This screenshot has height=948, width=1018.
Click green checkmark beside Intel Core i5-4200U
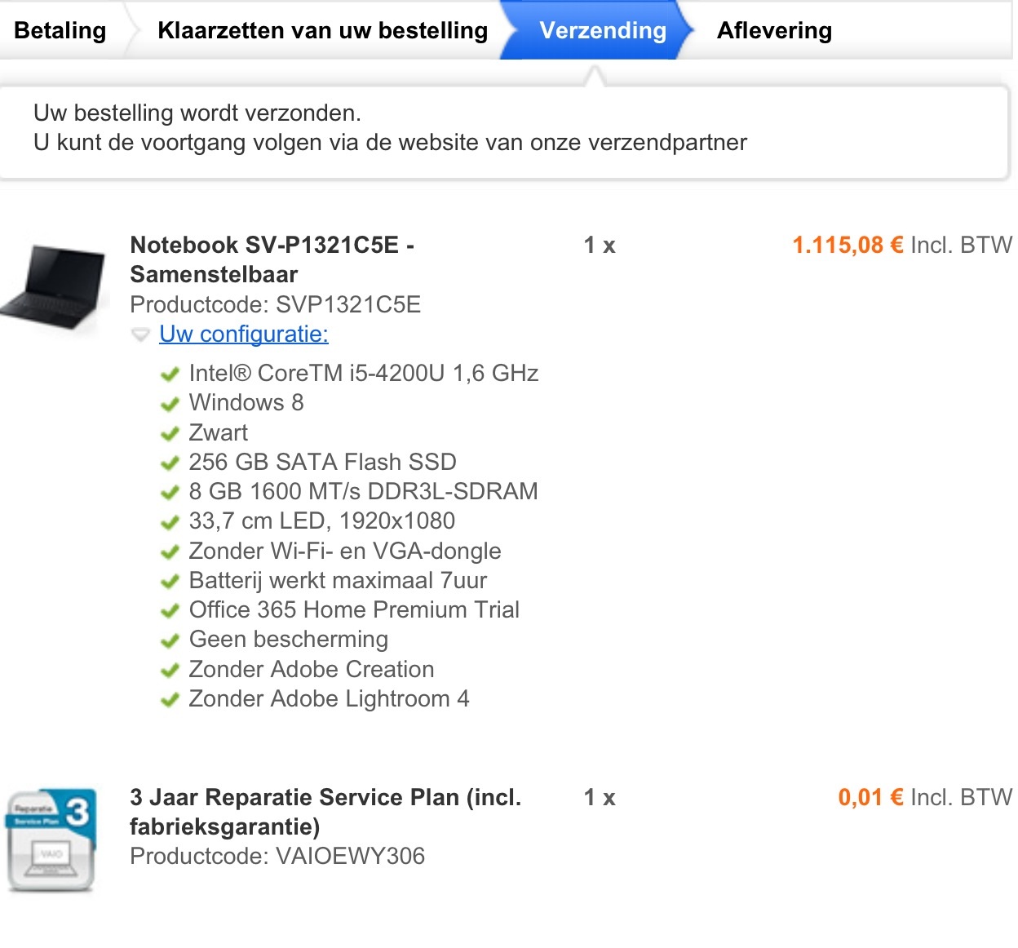(170, 374)
